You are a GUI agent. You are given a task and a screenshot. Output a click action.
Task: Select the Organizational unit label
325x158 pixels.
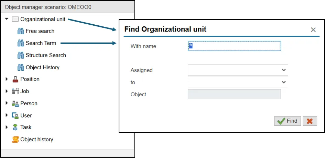tap(43, 19)
